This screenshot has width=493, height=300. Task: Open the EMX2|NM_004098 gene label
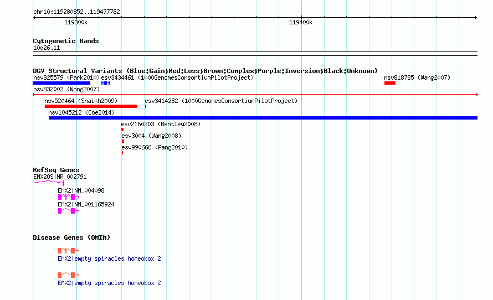[81, 190]
